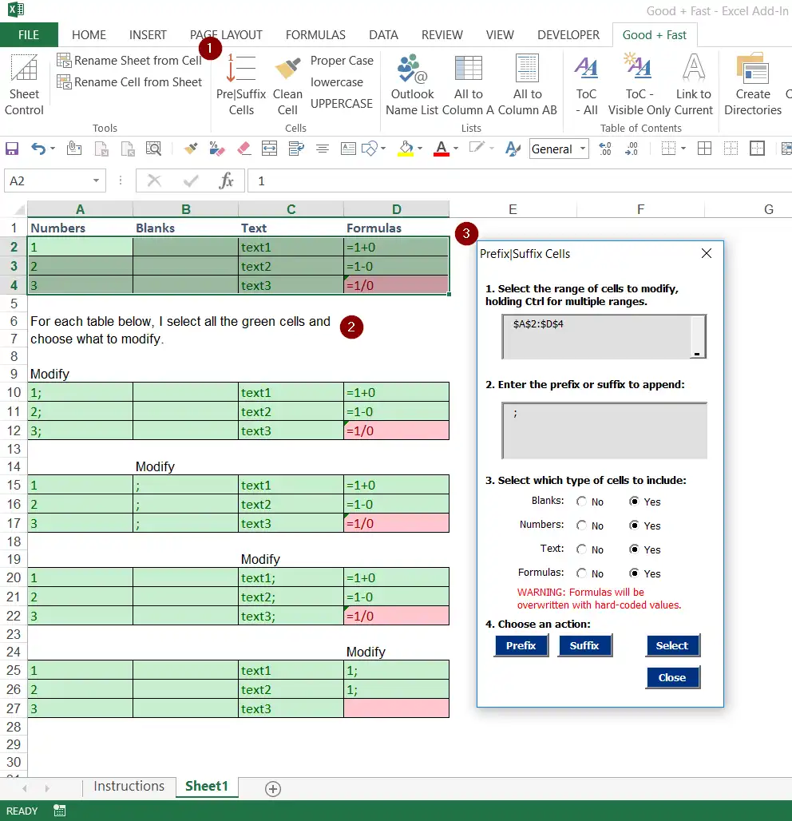The image size is (792, 821).
Task: Open the Undo history dropdown arrow
Action: (x=53, y=149)
